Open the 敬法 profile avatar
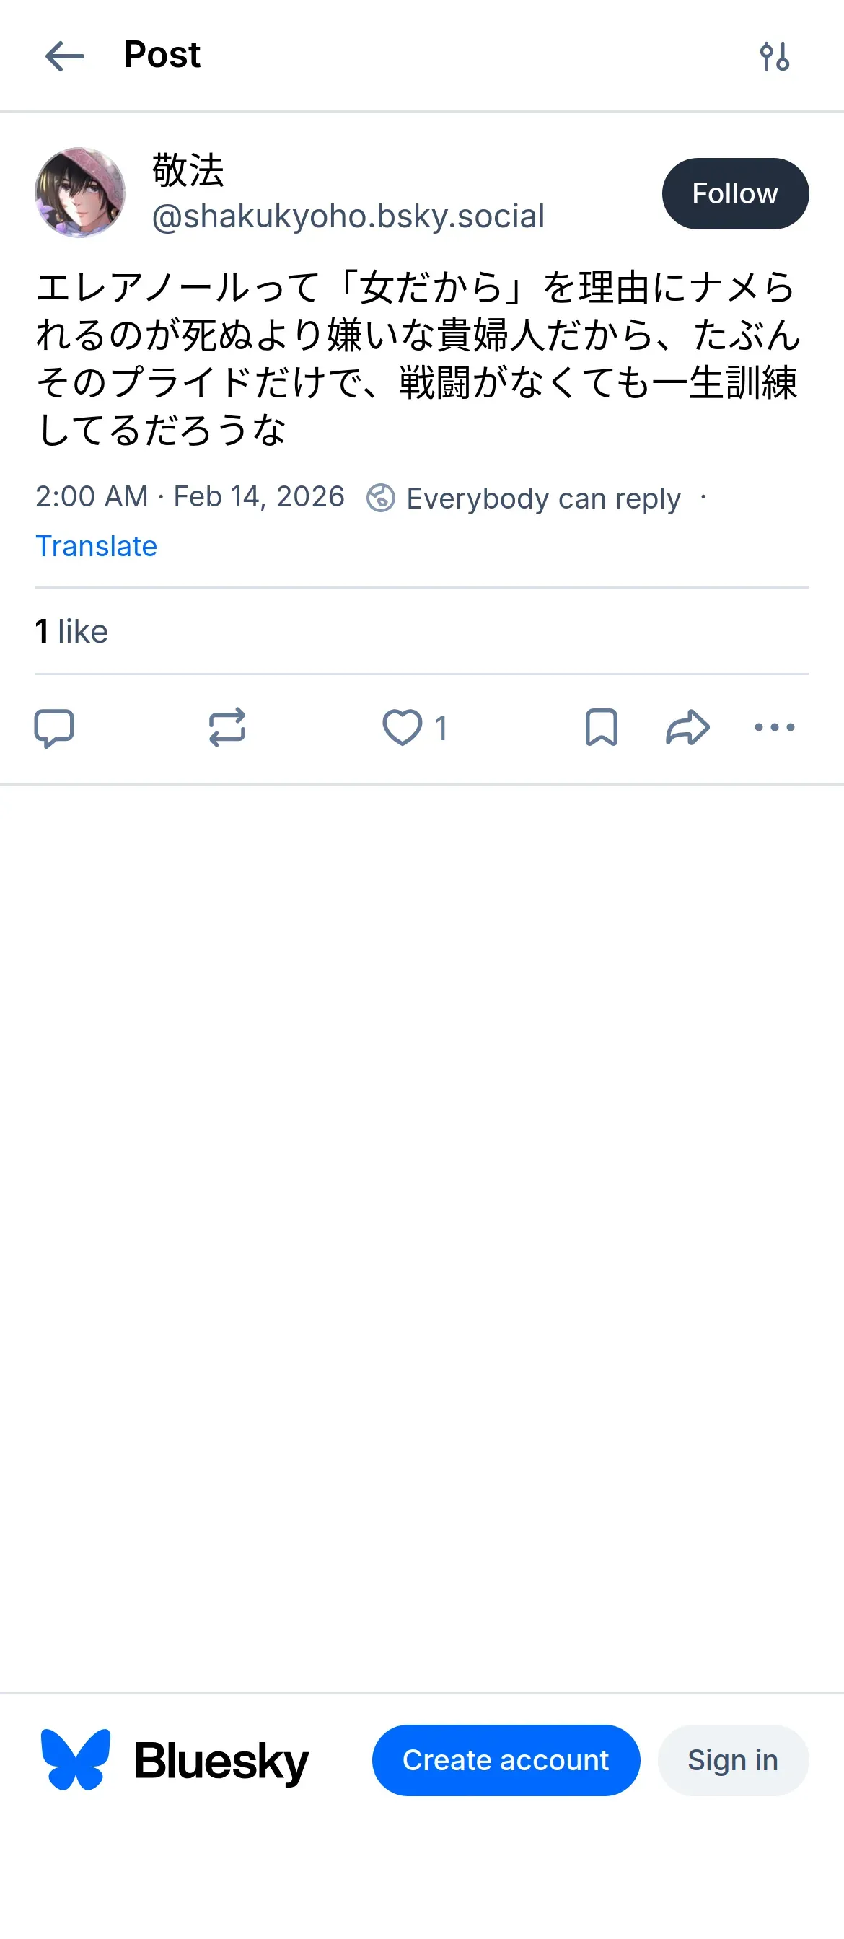 point(80,193)
